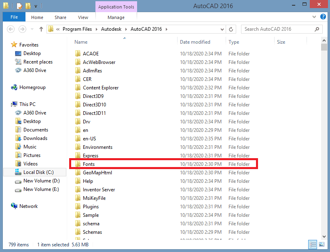330x252 pixels.
Task: Click the Autodesk breadcrumb
Action: [x=111, y=29]
